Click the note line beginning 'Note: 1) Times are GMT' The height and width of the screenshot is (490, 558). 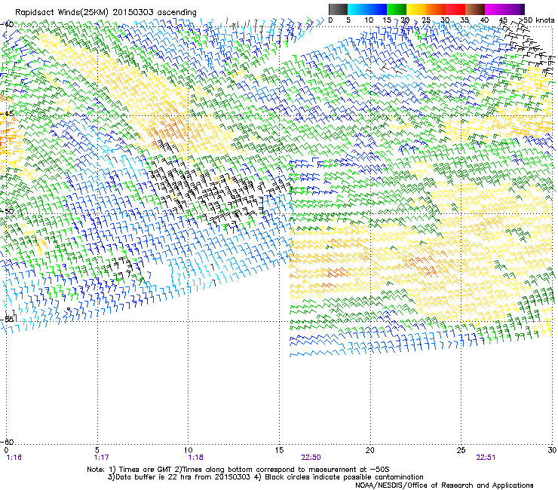[238, 470]
